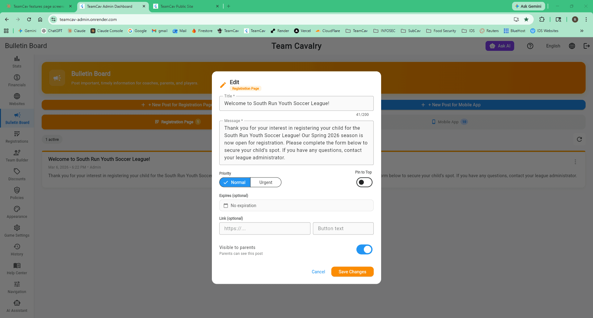Open Discounts in the sidebar
This screenshot has height=318, width=593.
(17, 174)
